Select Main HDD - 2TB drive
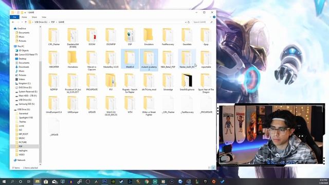 pyautogui.click(x=26, y=96)
